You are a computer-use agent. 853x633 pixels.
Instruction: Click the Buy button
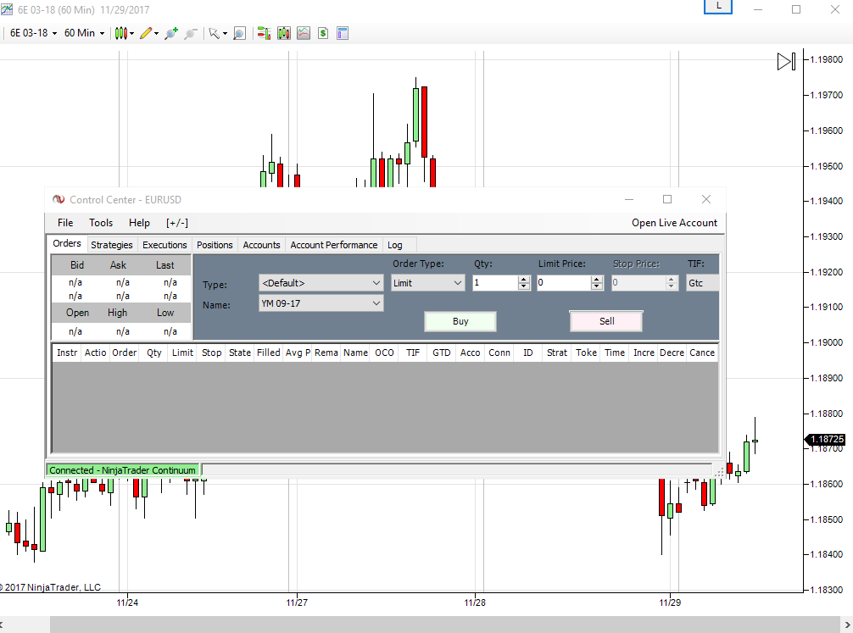pos(460,321)
